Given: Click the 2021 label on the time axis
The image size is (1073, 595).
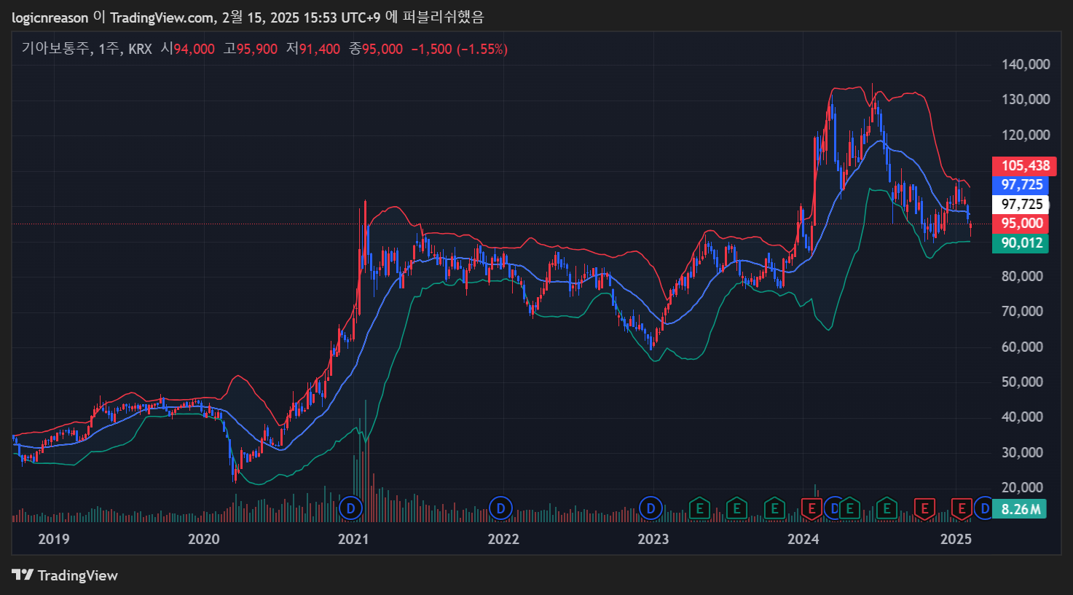Looking at the screenshot, I should (353, 539).
